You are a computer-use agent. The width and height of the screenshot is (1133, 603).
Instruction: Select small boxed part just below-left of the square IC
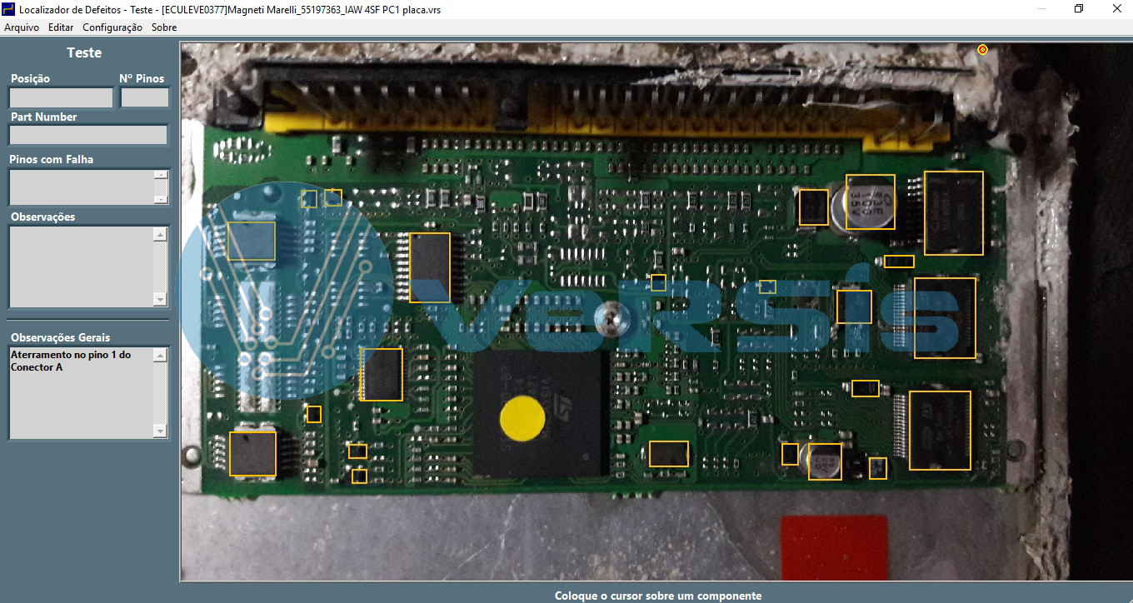point(314,414)
